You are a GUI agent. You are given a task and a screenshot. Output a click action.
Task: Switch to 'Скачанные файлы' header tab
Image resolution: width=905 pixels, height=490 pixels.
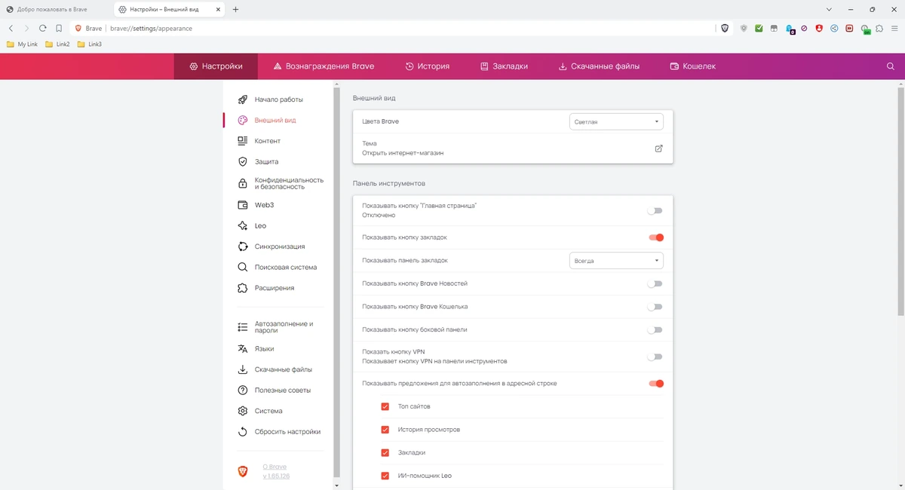click(599, 66)
